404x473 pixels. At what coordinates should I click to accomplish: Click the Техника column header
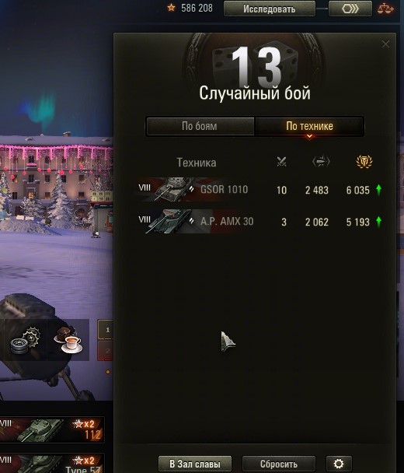197,163
